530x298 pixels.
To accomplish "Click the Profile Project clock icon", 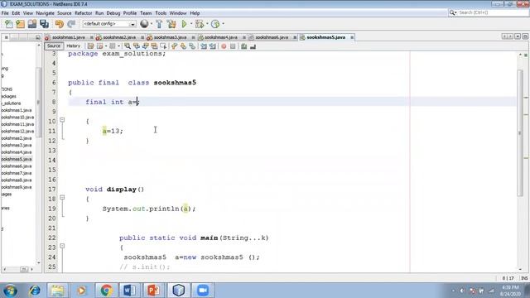I will click(x=215, y=24).
